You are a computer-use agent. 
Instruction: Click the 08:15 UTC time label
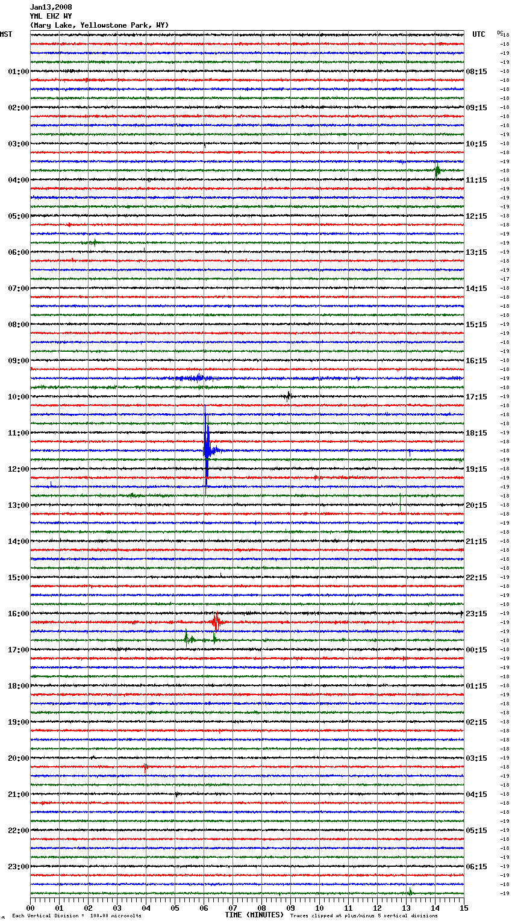click(476, 72)
